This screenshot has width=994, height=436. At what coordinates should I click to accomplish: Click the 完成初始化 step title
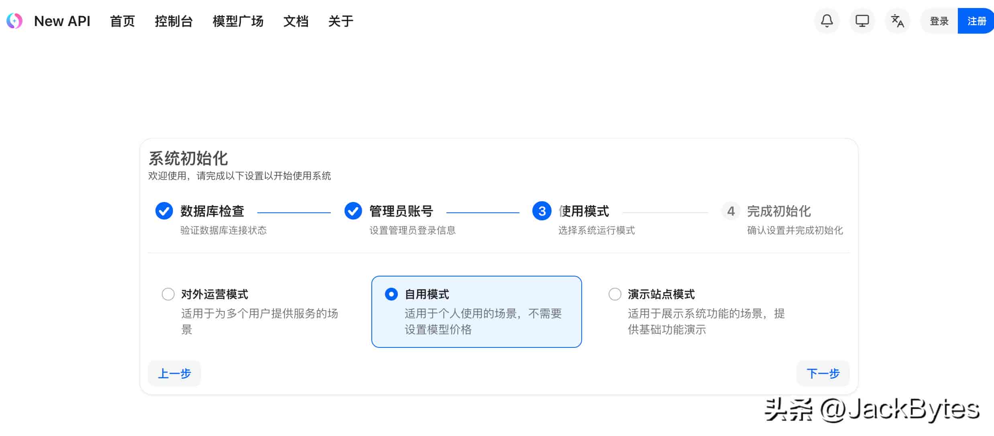779,211
